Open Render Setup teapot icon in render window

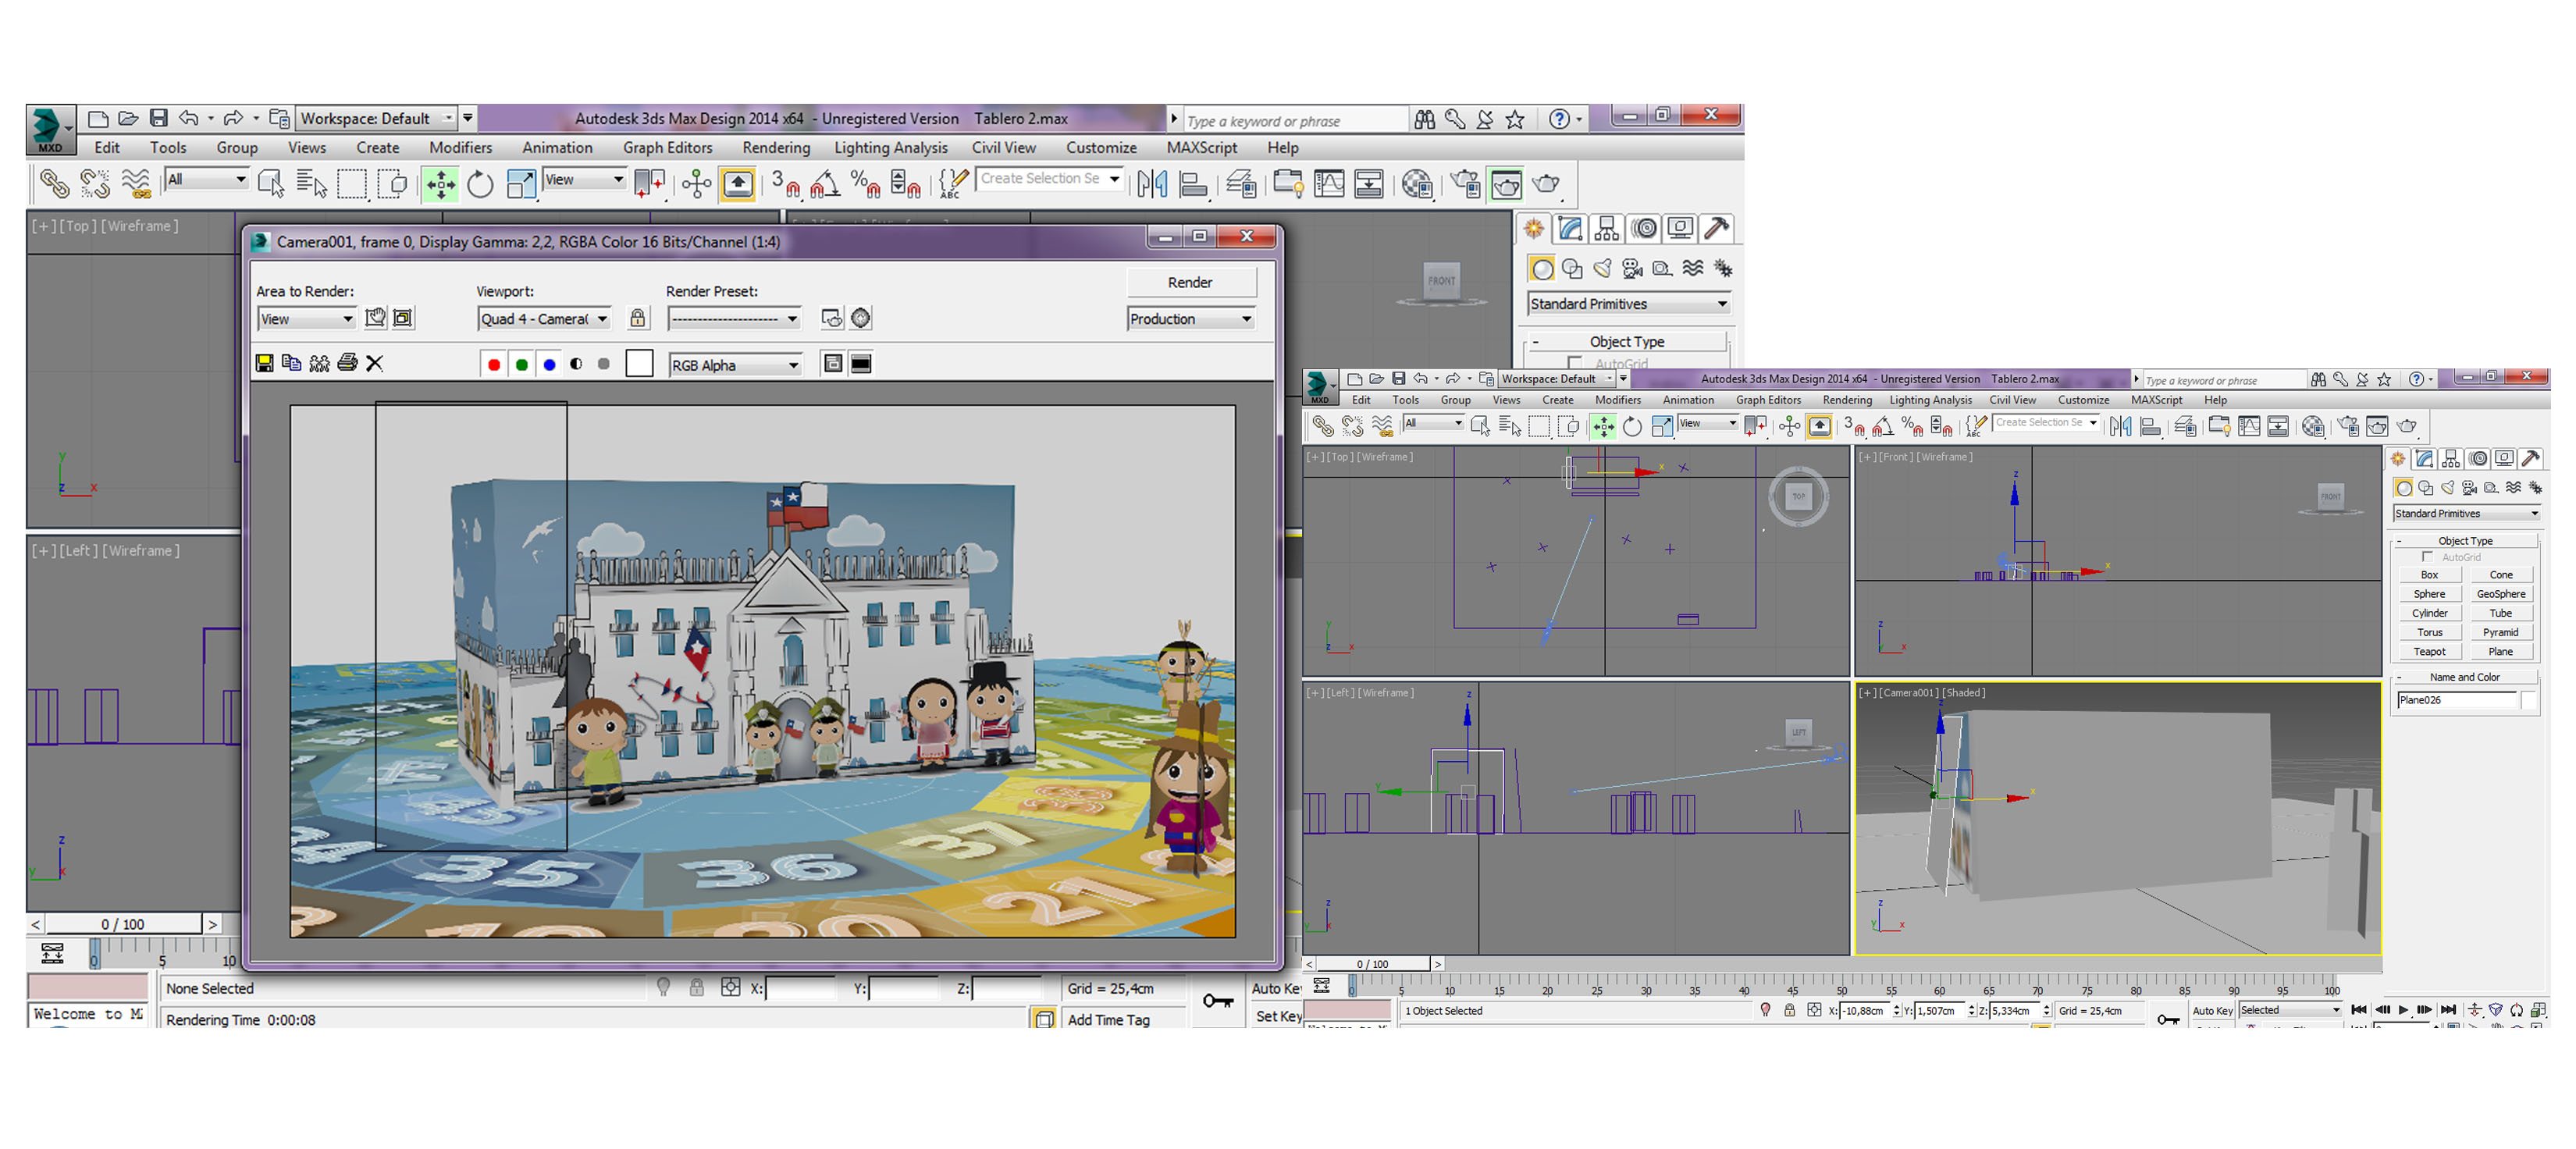pos(831,318)
